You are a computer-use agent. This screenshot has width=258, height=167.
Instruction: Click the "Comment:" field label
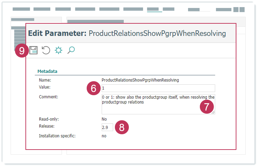coord(48,97)
